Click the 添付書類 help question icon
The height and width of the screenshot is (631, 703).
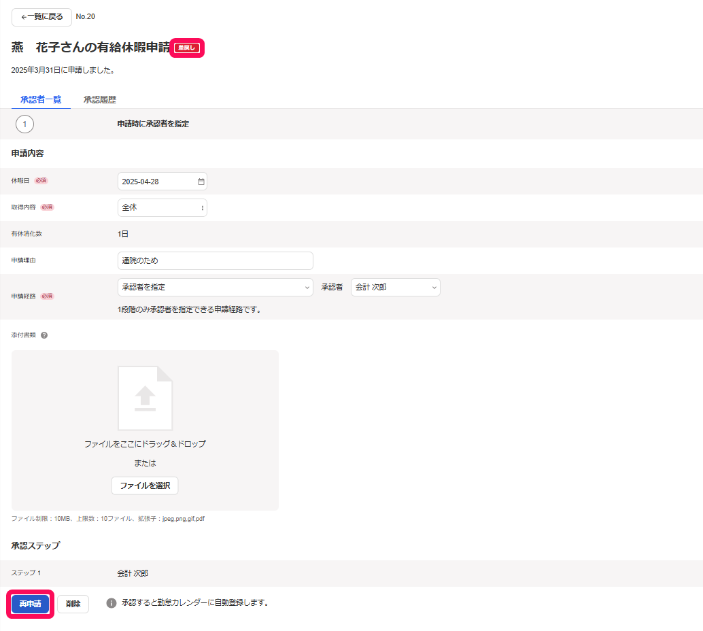tap(44, 335)
